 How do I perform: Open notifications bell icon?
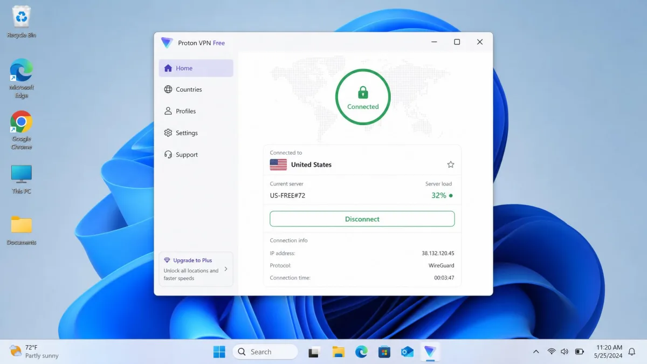click(x=632, y=352)
